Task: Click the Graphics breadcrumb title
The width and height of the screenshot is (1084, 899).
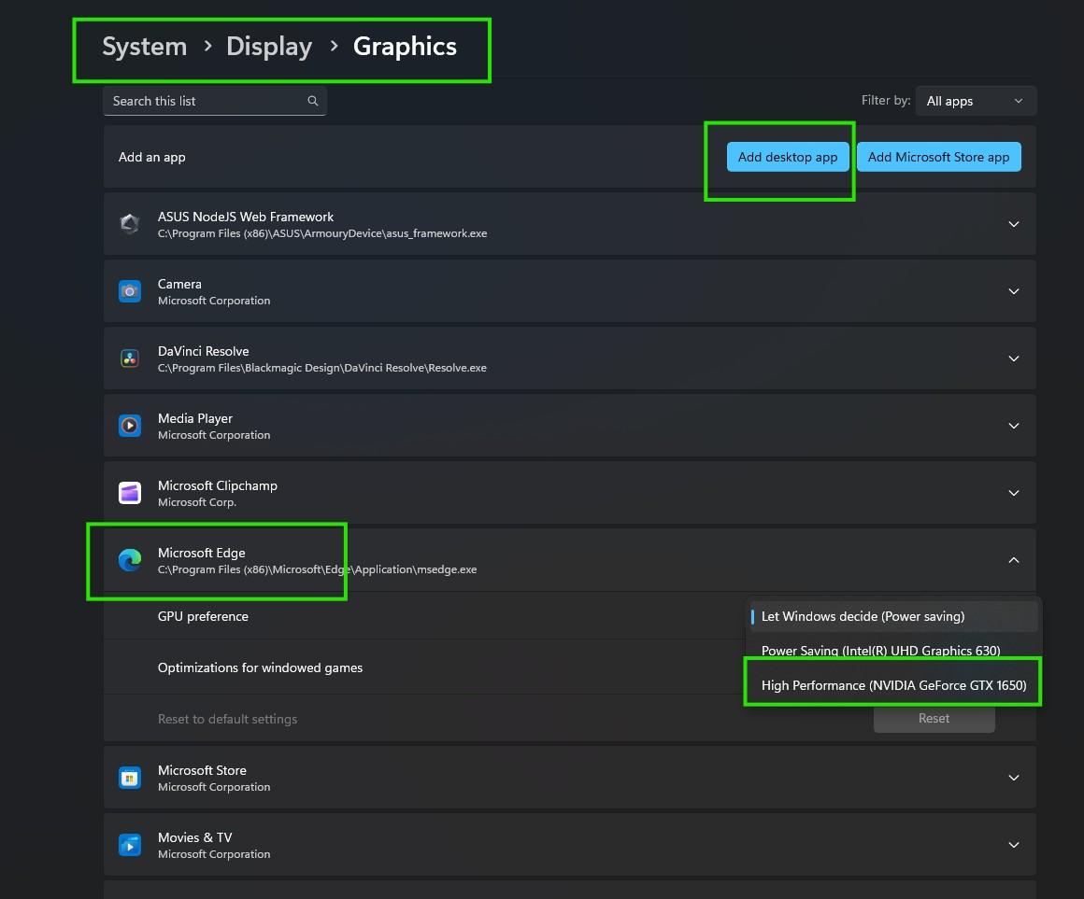Action: coord(406,47)
